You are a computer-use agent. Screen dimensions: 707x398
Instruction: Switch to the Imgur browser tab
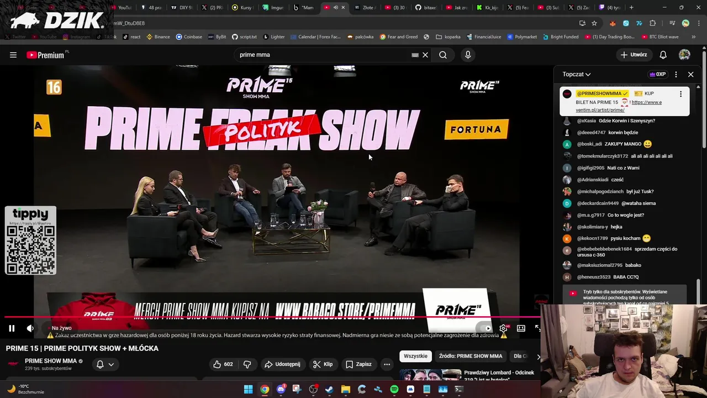(273, 8)
